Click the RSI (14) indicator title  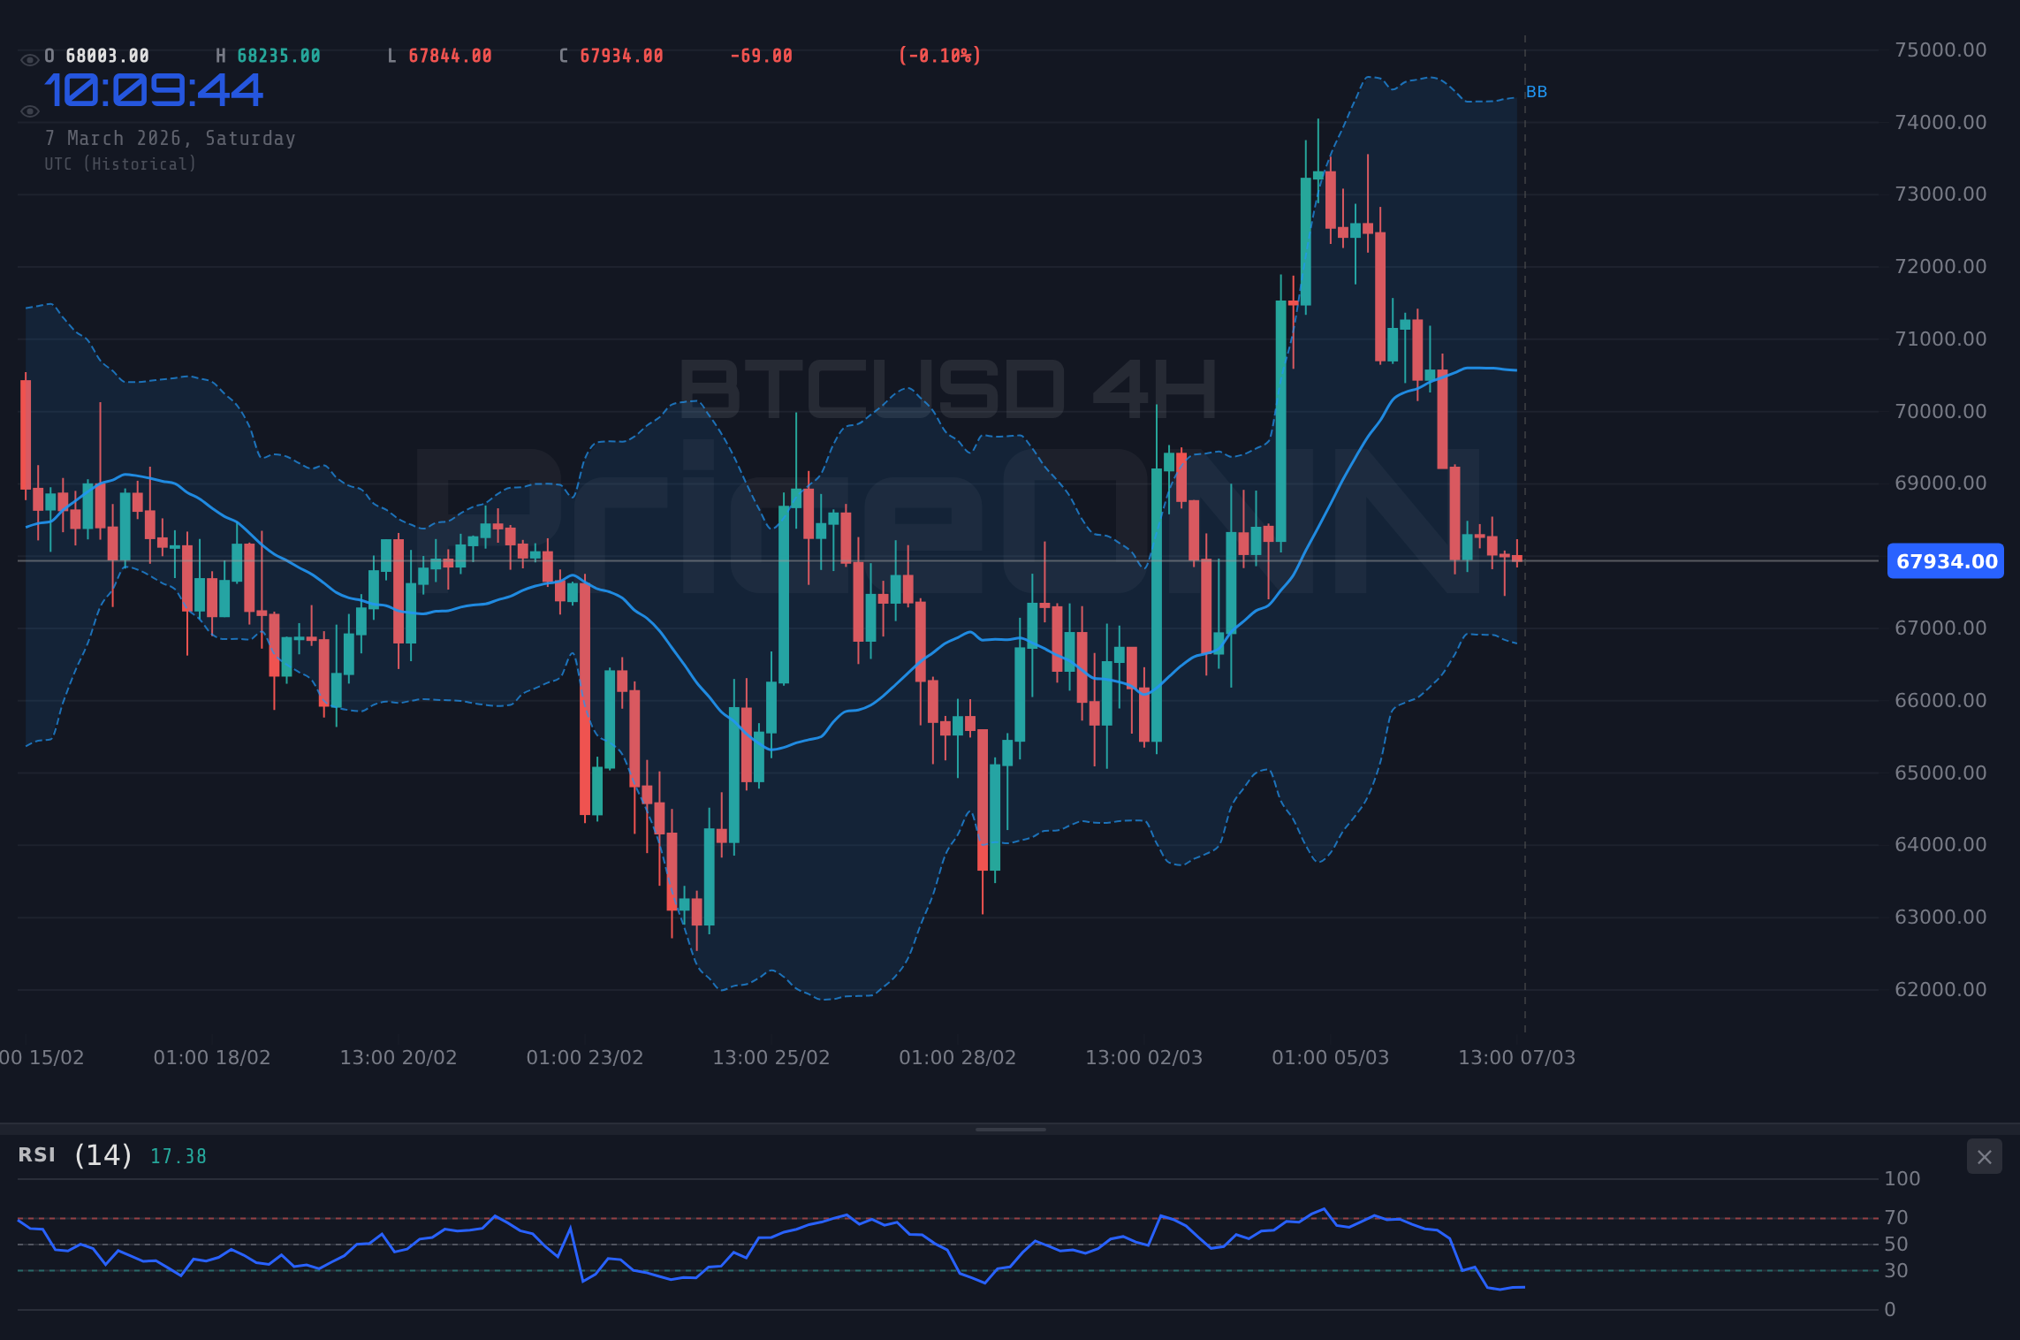point(75,1155)
